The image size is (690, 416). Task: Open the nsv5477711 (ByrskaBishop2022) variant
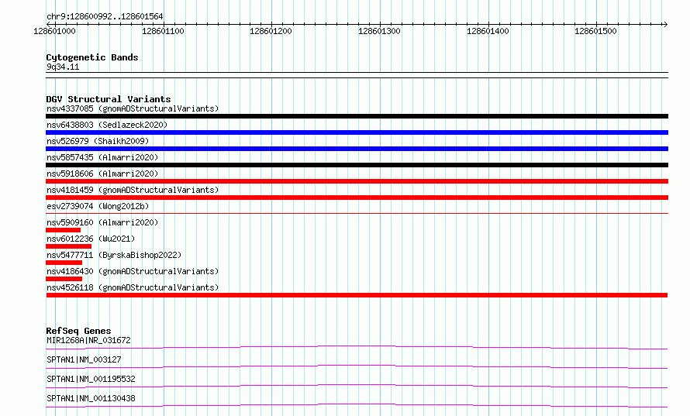(114, 255)
